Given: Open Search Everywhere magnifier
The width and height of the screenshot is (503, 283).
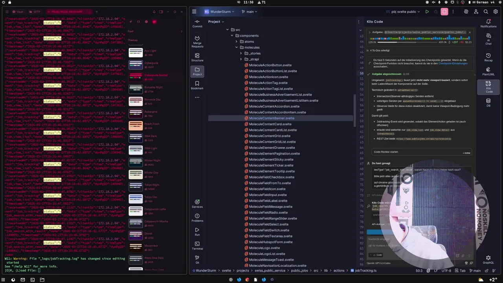Looking at the screenshot, I should tap(486, 12).
